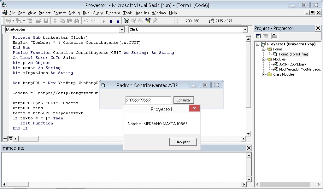Open the Add-Ins menu
This screenshot has width=323, height=189.
[142, 13]
